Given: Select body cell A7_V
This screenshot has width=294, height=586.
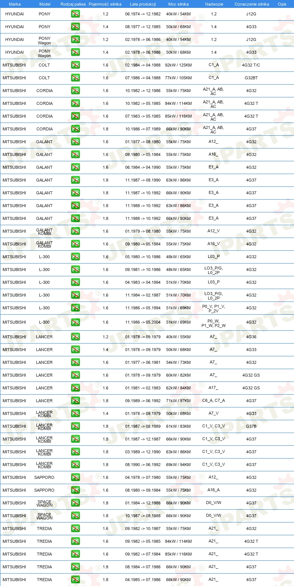Looking at the screenshot, I should 214,413.
